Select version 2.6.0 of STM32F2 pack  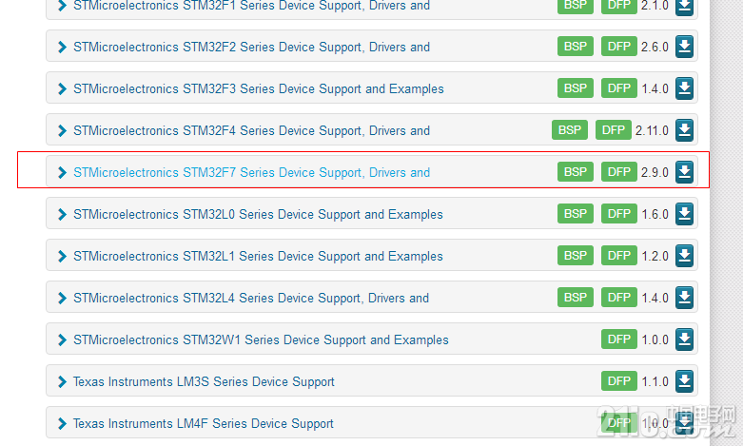(655, 47)
